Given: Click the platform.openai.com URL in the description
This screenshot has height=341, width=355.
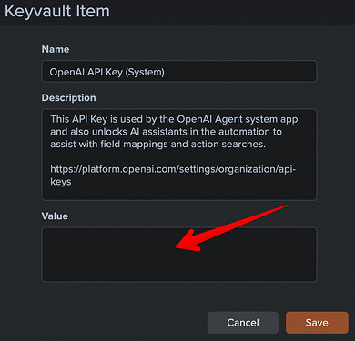Looking at the screenshot, I should pos(173,176).
